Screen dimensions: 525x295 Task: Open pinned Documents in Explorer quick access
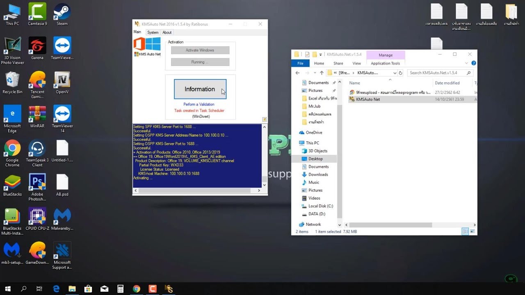[x=318, y=83]
